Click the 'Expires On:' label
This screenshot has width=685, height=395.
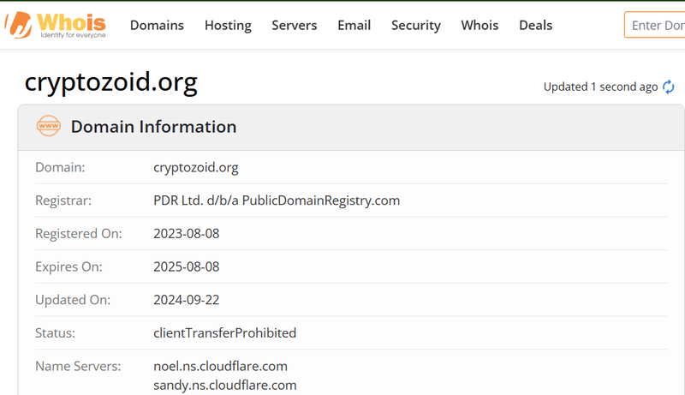coord(68,267)
